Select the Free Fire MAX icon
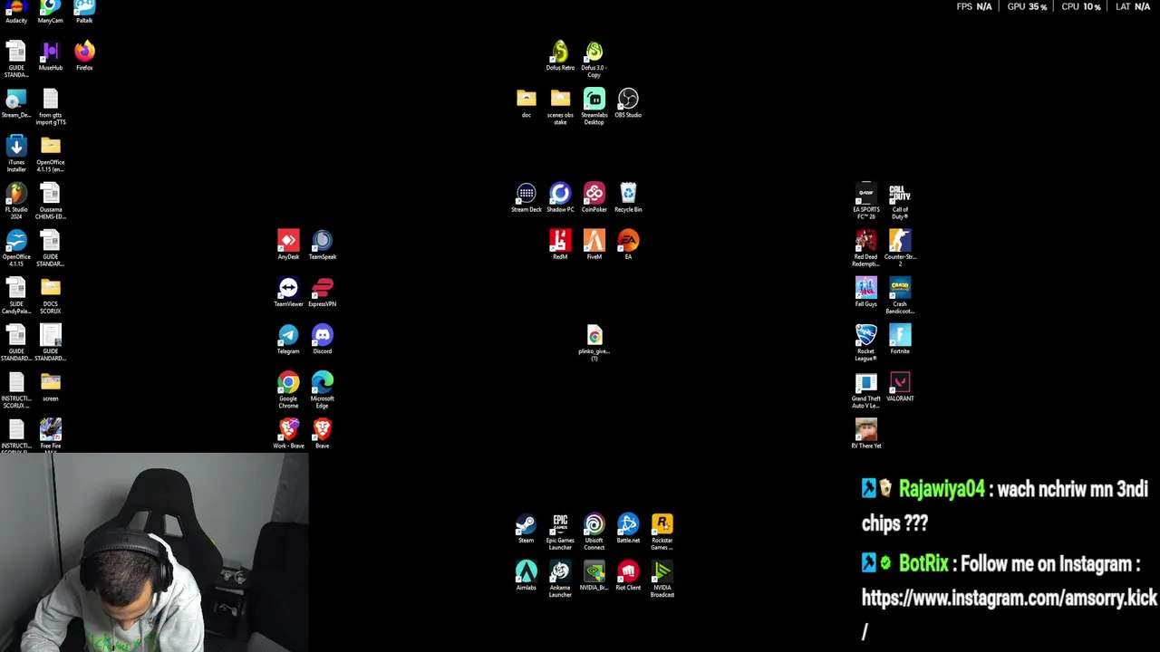 pyautogui.click(x=51, y=435)
